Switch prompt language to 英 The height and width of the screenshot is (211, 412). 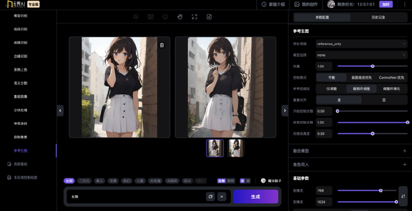click(x=248, y=181)
